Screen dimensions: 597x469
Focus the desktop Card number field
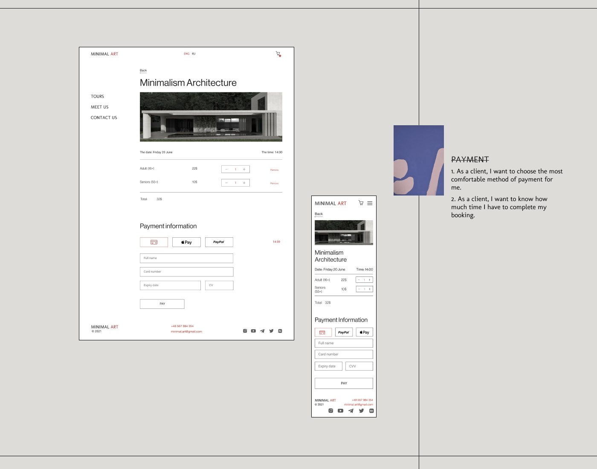(x=187, y=272)
